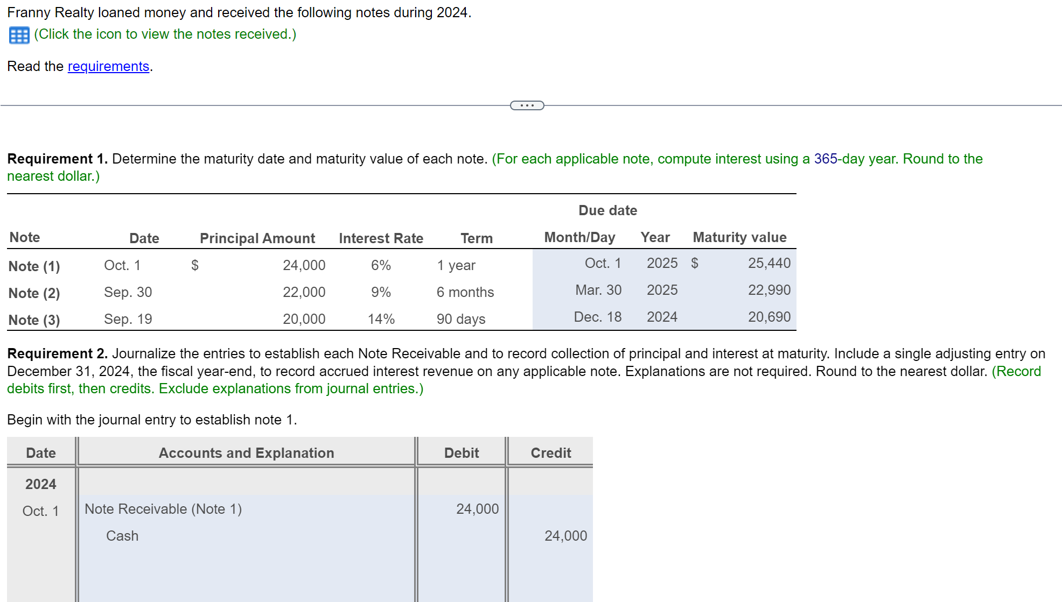Click the Cash account line in journal entry
1062x602 pixels.
(122, 536)
